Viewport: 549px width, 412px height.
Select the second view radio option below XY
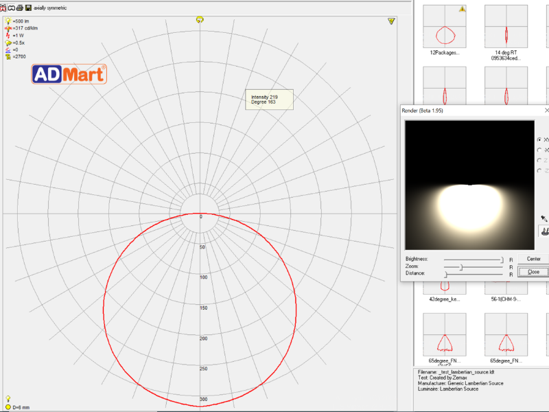539,150
